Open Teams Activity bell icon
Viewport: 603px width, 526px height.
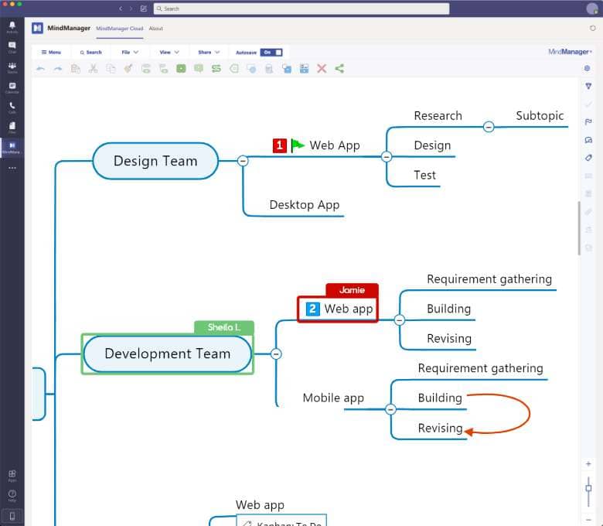[12, 26]
